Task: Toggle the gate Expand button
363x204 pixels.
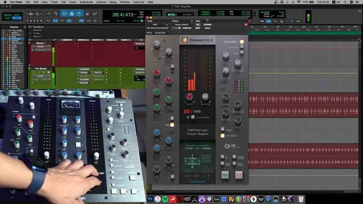Action: point(222,129)
